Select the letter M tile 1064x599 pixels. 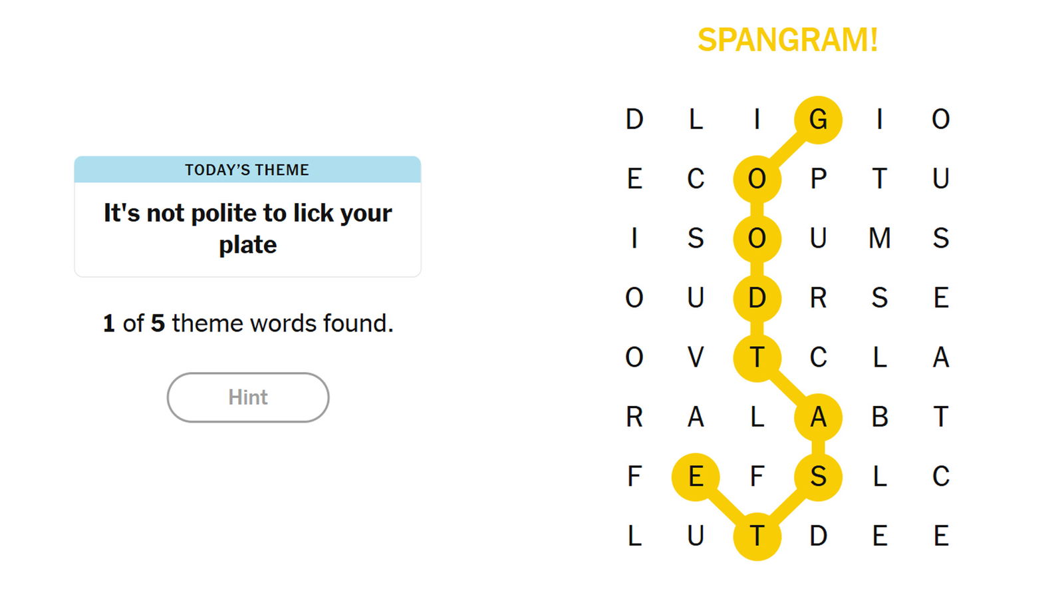pos(879,238)
